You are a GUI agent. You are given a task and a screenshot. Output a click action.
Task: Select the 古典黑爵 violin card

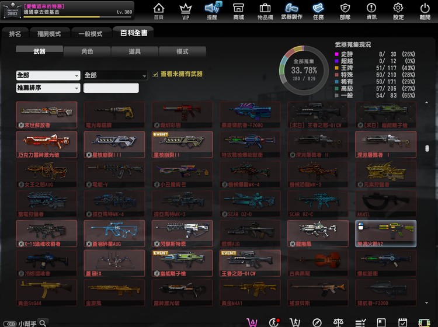pos(318,263)
